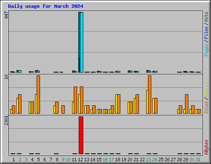Click day label 22 on the x-axis
The width and height of the screenshot is (211, 164).
[142, 159]
